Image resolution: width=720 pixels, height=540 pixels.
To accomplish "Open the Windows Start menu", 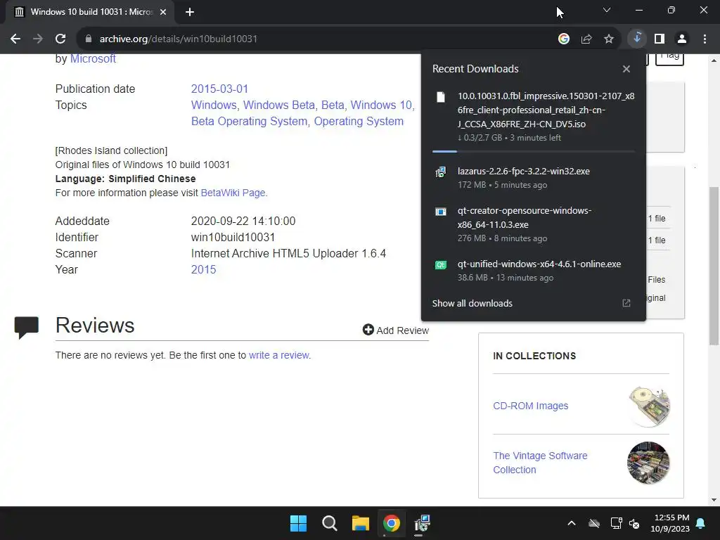I will 298,523.
